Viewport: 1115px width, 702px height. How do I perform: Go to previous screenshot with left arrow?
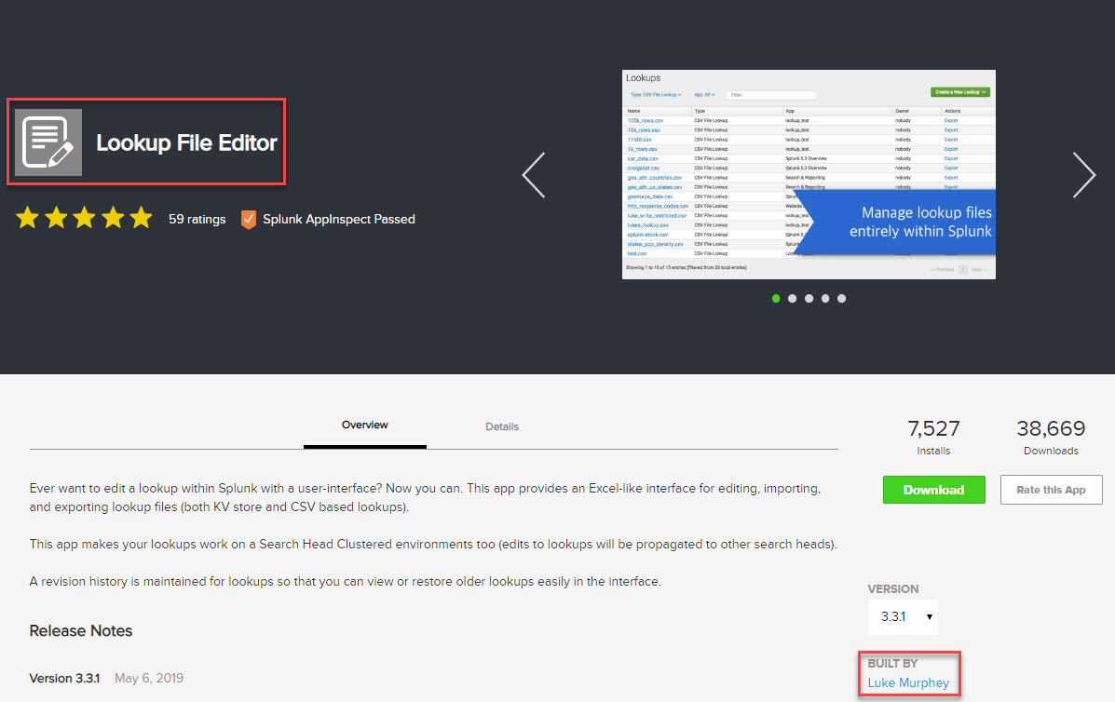[x=533, y=175]
